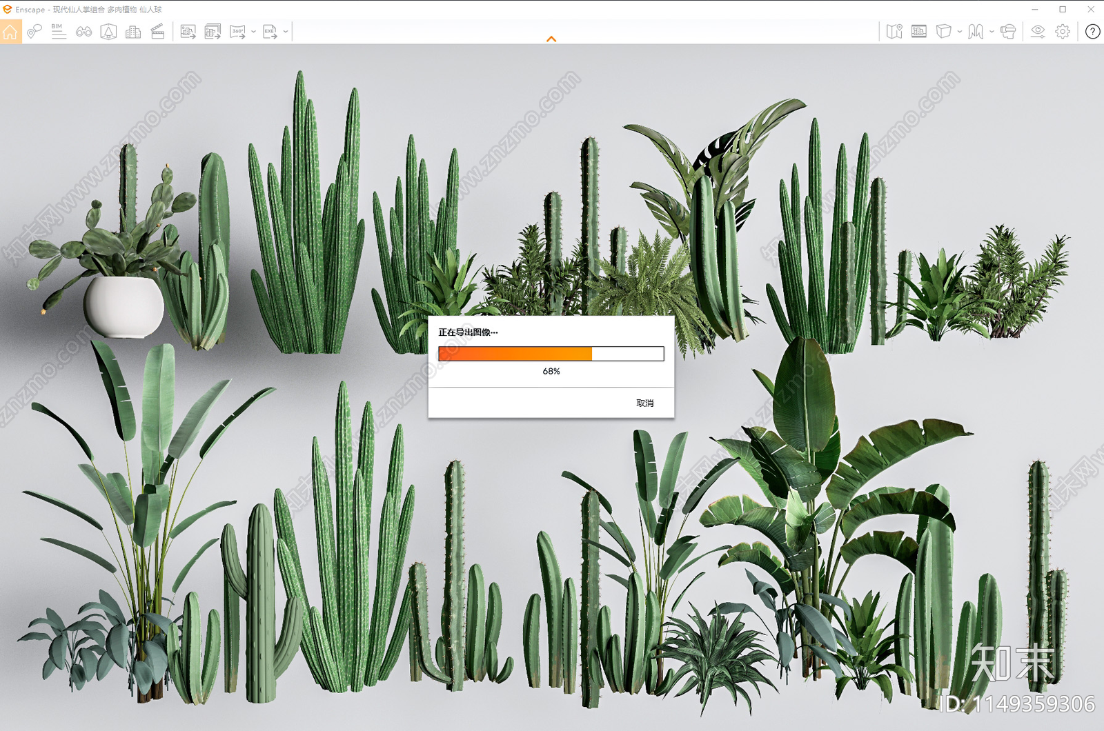Expand projection mode dropdown beside cube
The image size is (1104, 731).
click(x=959, y=32)
